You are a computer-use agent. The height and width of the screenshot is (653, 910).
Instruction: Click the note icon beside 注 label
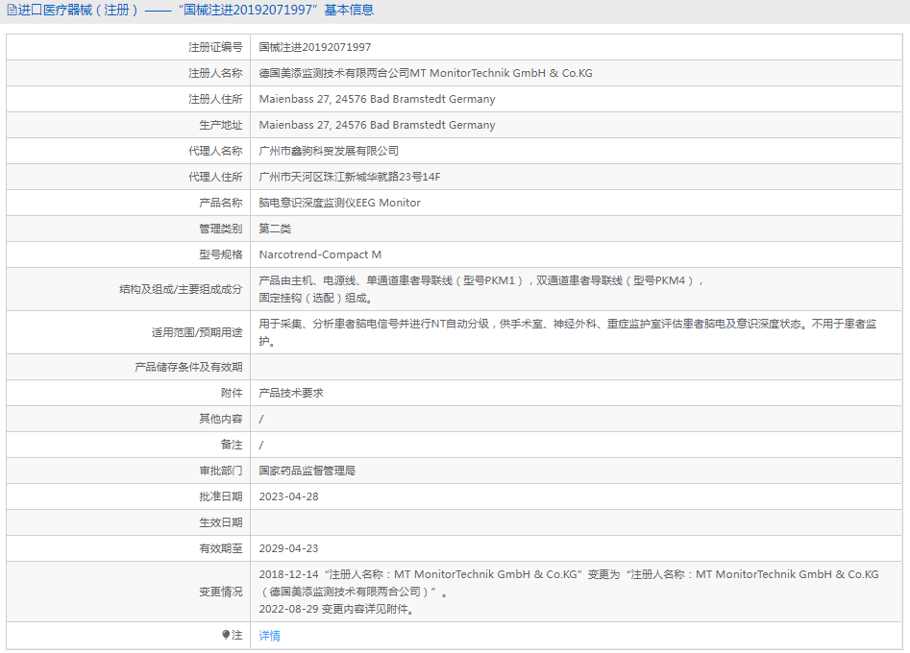pos(226,635)
